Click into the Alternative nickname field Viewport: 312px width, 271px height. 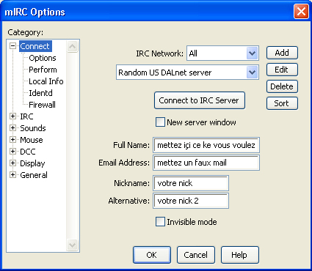pyautogui.click(x=191, y=201)
